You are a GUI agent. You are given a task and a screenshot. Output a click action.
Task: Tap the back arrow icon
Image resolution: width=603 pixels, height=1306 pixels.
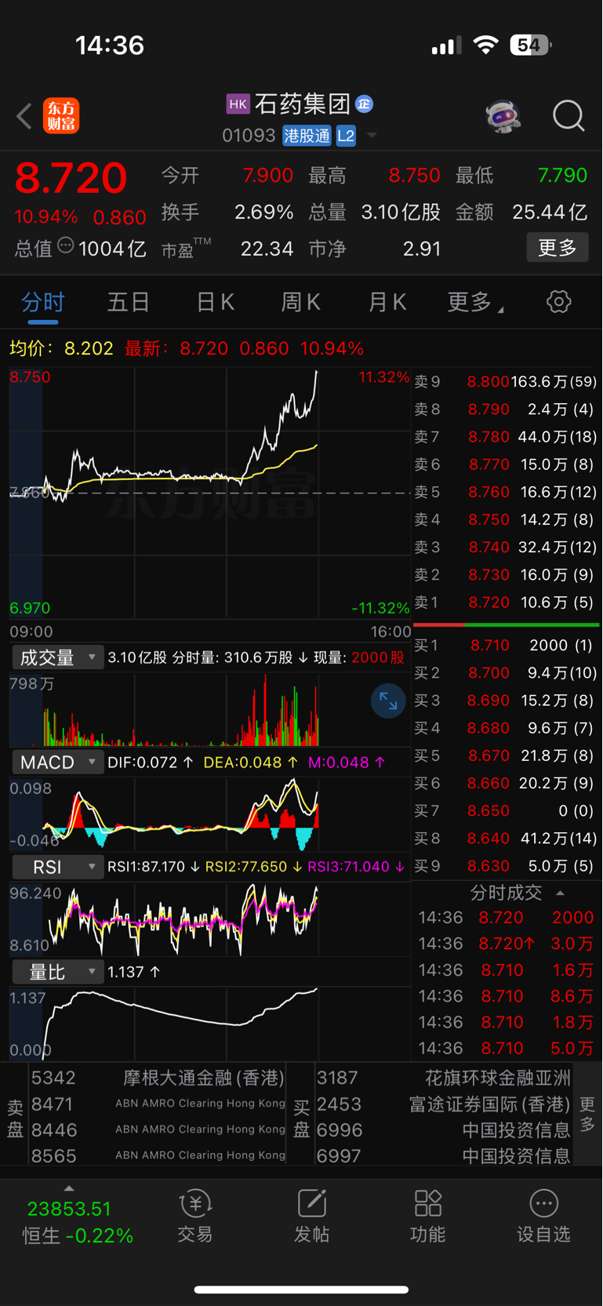click(24, 116)
